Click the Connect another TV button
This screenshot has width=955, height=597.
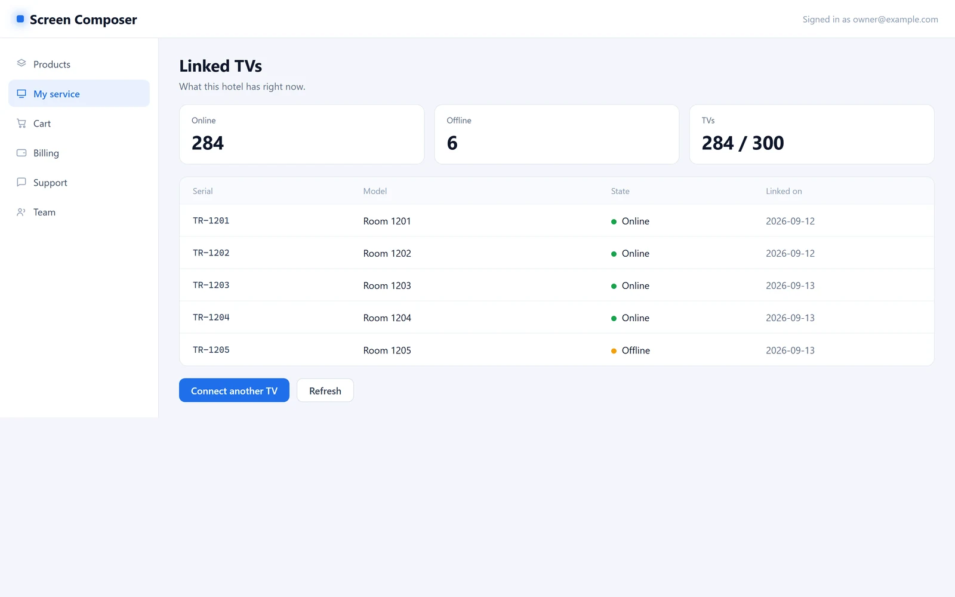(x=234, y=390)
